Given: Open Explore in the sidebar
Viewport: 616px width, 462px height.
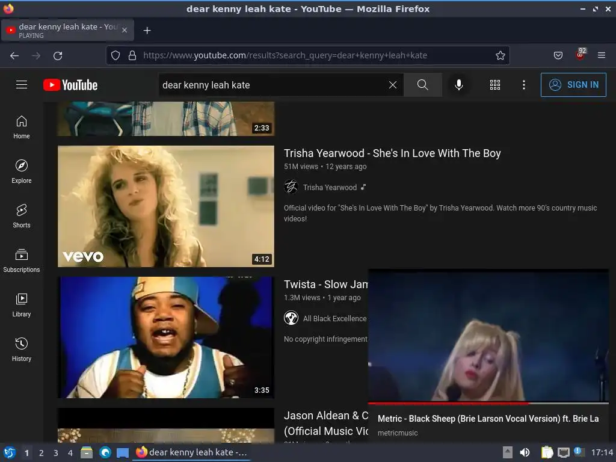Looking at the screenshot, I should pos(22,171).
